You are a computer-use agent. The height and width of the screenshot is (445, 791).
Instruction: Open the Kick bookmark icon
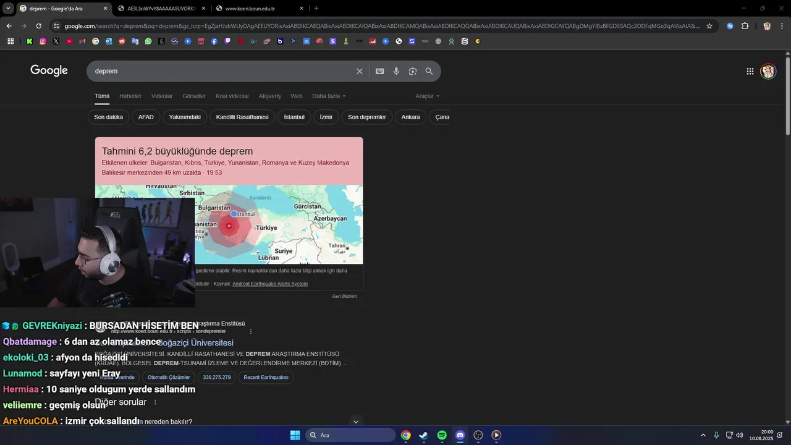[x=30, y=41]
